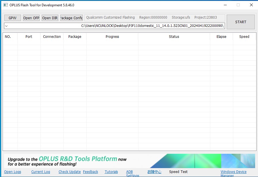The image size is (258, 177).
Task: Click the OPLUS app icon in title bar
Action: click(5, 5)
